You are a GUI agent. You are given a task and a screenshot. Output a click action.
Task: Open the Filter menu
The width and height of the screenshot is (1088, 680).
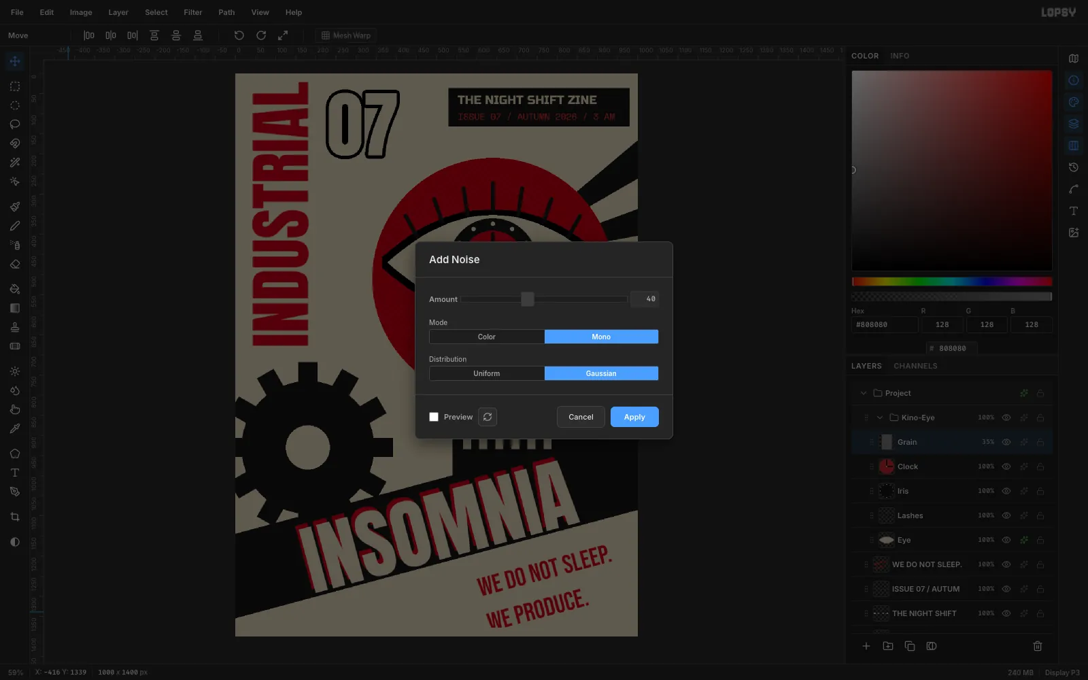point(193,12)
